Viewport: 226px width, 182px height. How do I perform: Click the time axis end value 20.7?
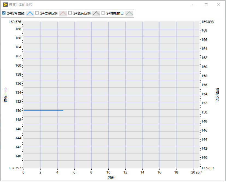199,172
